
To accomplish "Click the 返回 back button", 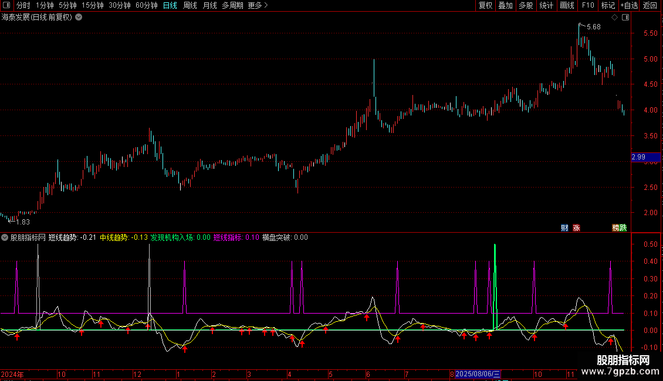I will (x=650, y=6).
